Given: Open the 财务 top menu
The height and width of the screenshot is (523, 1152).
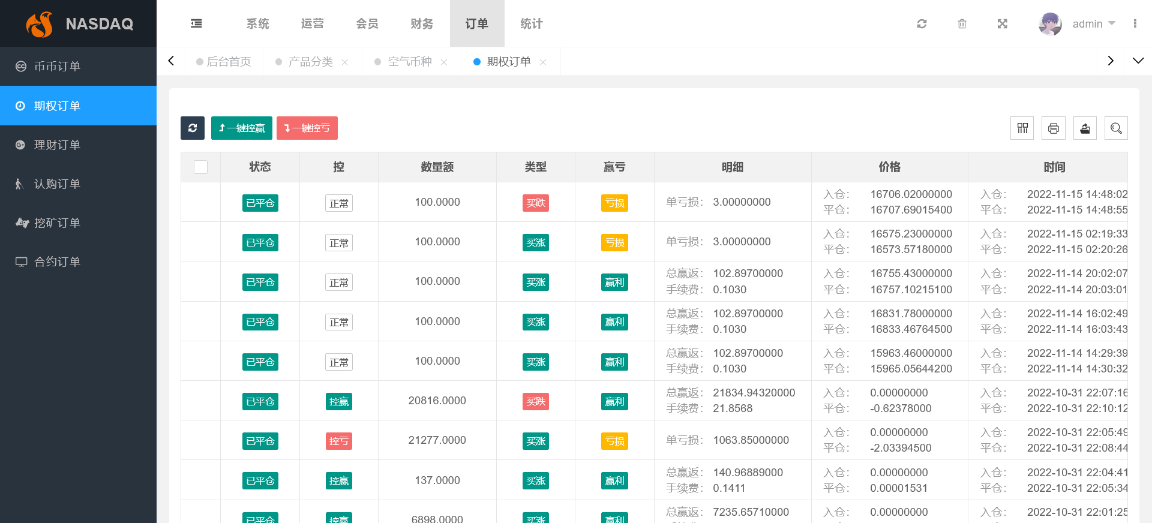Looking at the screenshot, I should [x=422, y=24].
